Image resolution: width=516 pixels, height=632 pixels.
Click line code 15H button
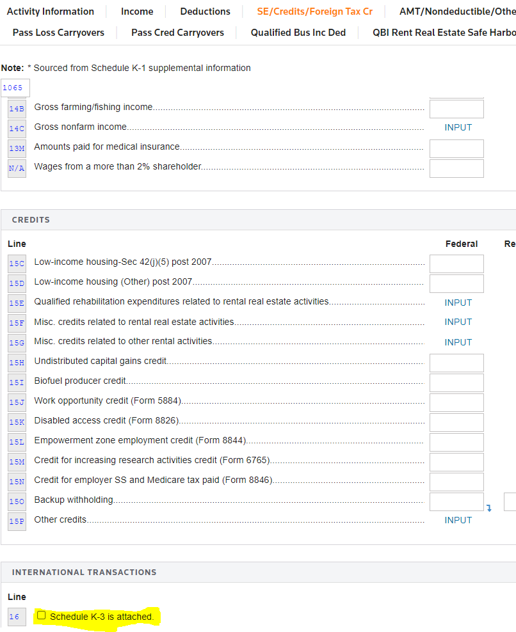coord(17,363)
